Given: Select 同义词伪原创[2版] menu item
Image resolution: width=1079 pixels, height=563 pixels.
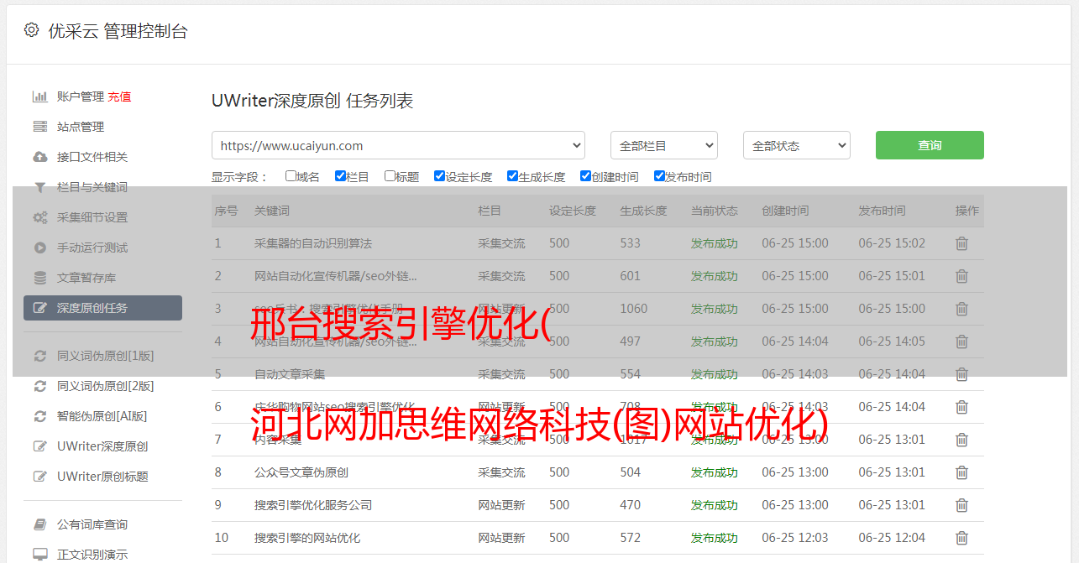Looking at the screenshot, I should point(105,386).
